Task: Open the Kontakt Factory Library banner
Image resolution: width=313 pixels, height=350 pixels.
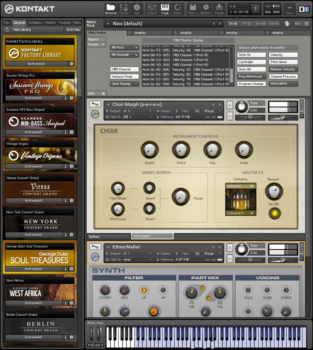Action: 39,53
